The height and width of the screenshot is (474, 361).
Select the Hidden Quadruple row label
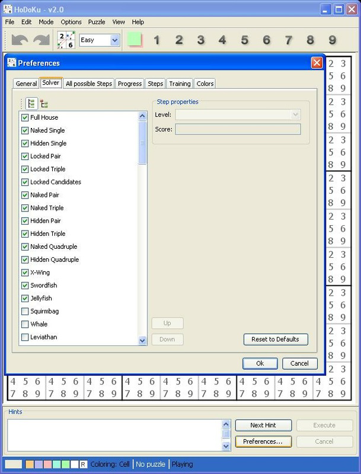point(55,260)
